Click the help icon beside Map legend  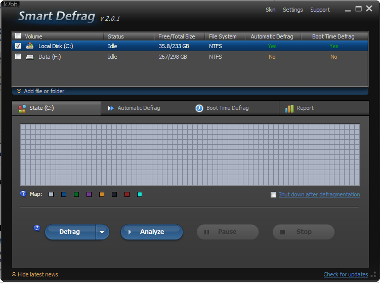pyautogui.click(x=23, y=194)
